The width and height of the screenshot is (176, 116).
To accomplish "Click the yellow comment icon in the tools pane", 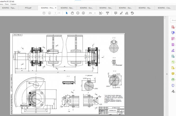I will [x=173, y=74].
